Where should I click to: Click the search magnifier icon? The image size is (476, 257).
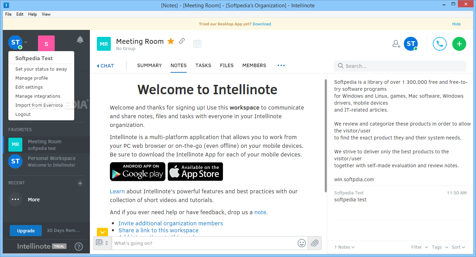coord(340,66)
